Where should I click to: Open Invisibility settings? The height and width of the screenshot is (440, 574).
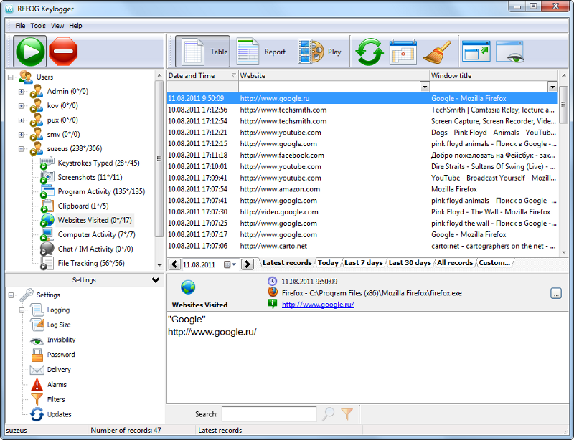point(61,340)
